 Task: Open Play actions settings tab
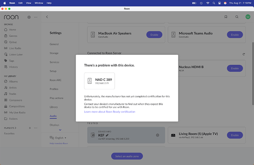56,98
